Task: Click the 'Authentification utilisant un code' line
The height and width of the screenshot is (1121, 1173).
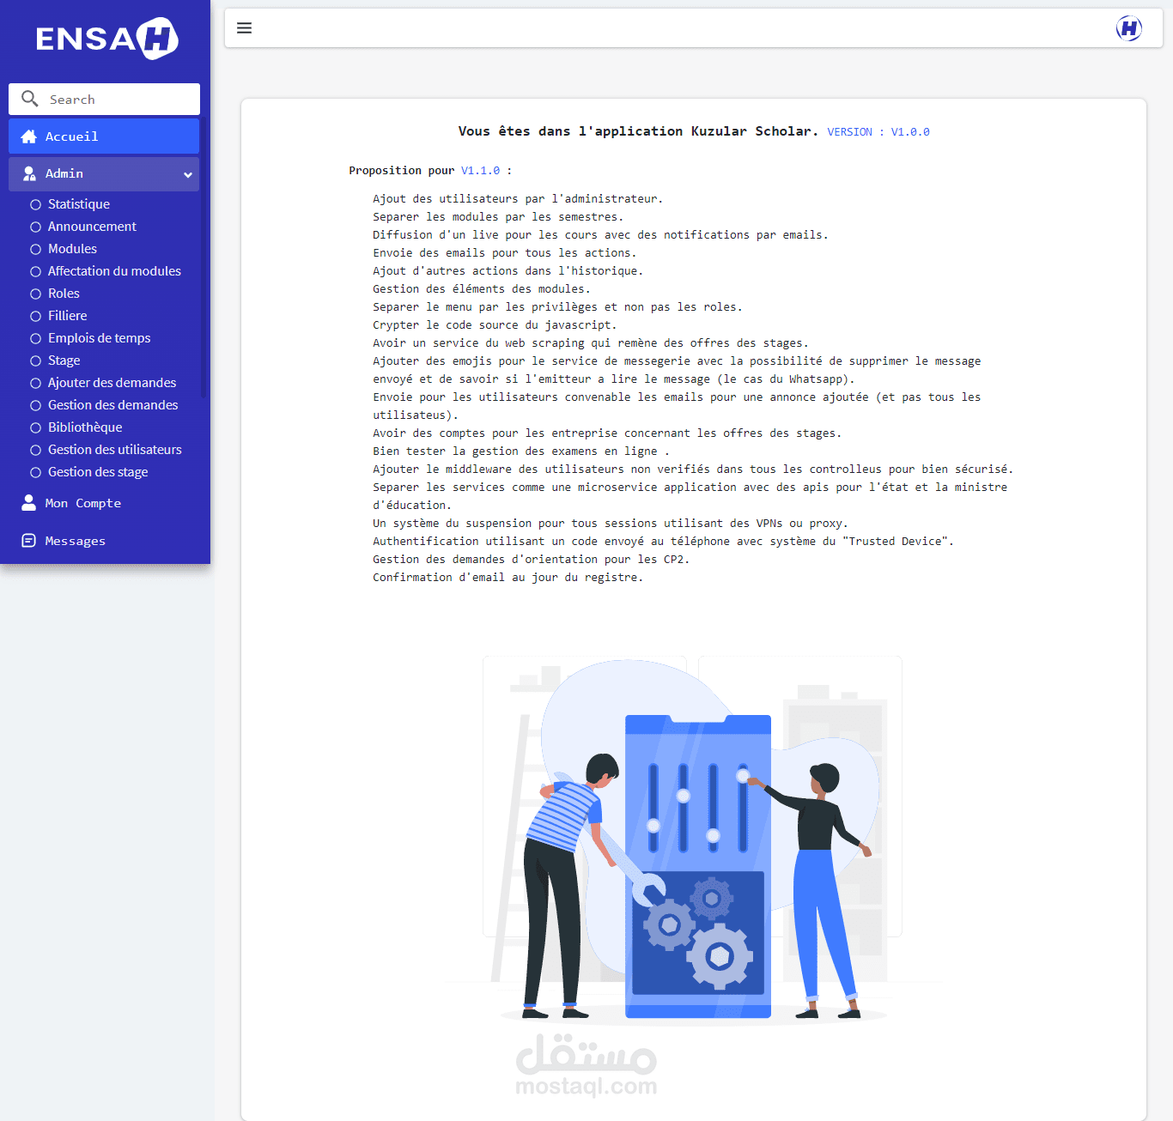Action: pyautogui.click(x=663, y=542)
